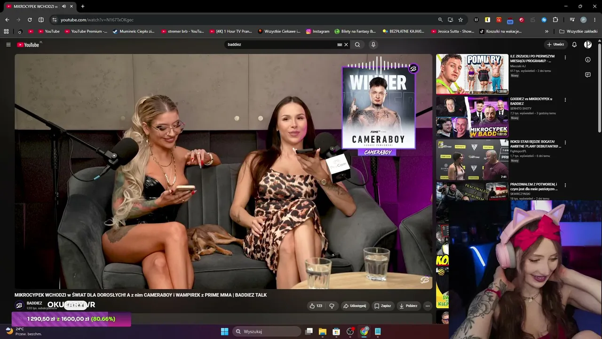602x339 pixels.
Task: Reload the YouTube page
Action: [30, 20]
